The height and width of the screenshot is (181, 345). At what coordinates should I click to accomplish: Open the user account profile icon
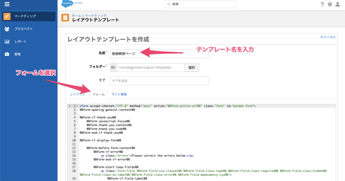pos(338,4)
